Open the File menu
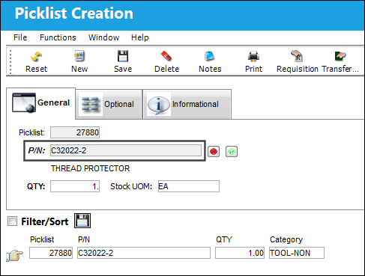 tap(20, 37)
